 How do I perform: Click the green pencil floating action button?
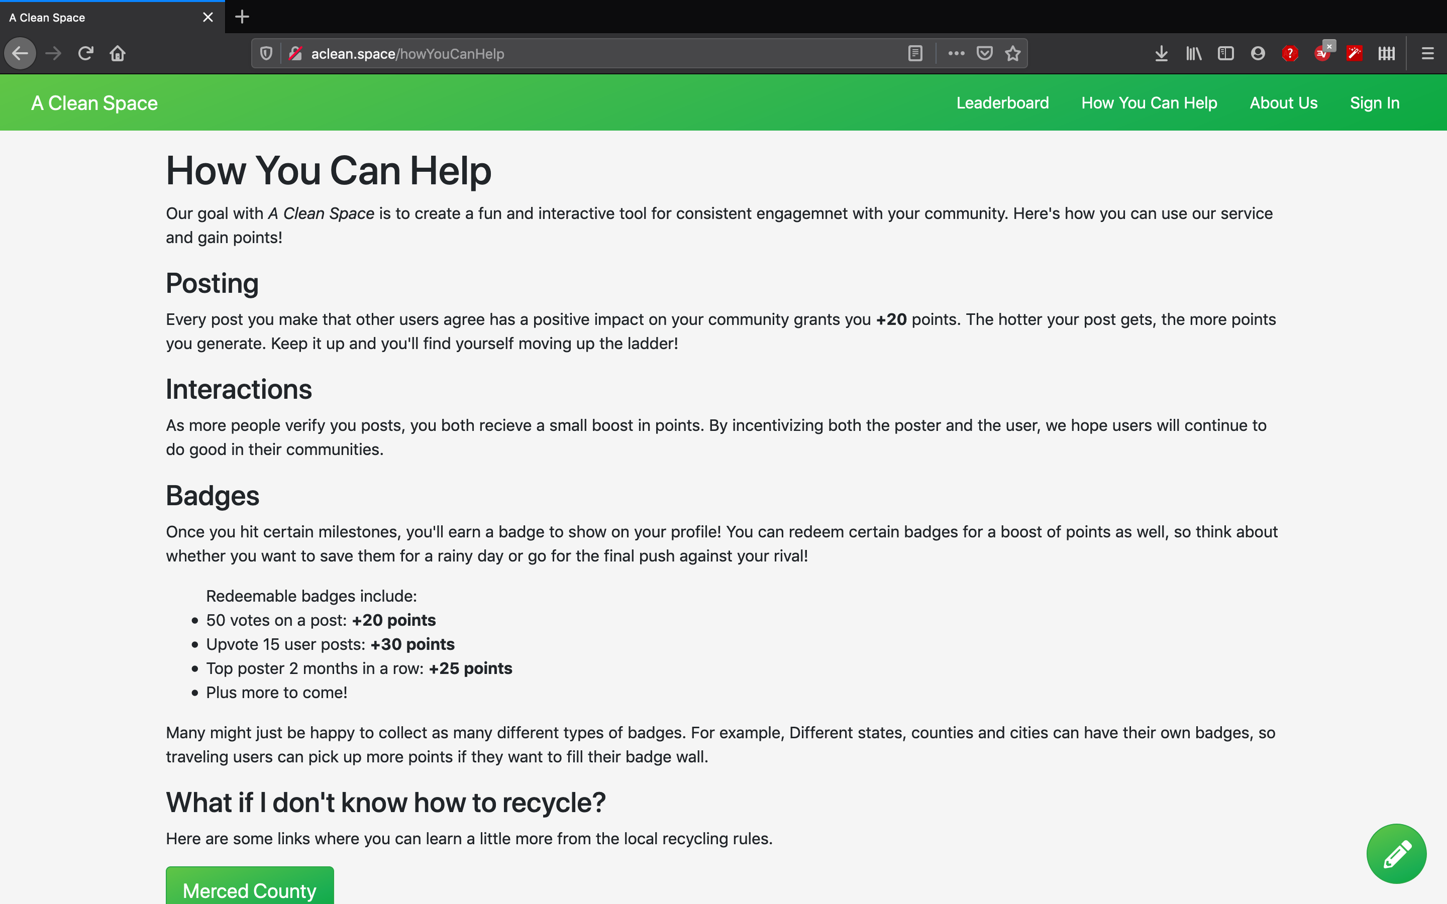[1396, 853]
